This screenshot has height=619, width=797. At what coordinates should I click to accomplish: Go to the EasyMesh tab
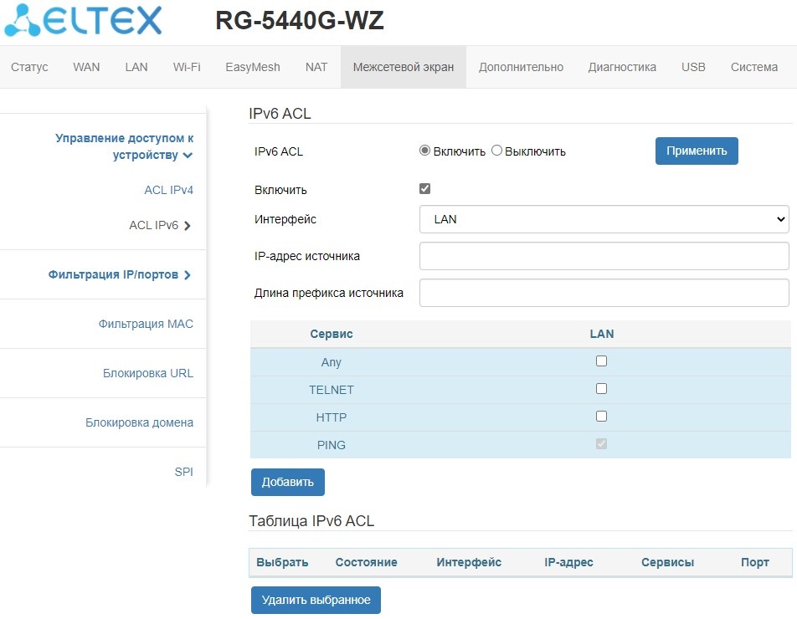(253, 67)
